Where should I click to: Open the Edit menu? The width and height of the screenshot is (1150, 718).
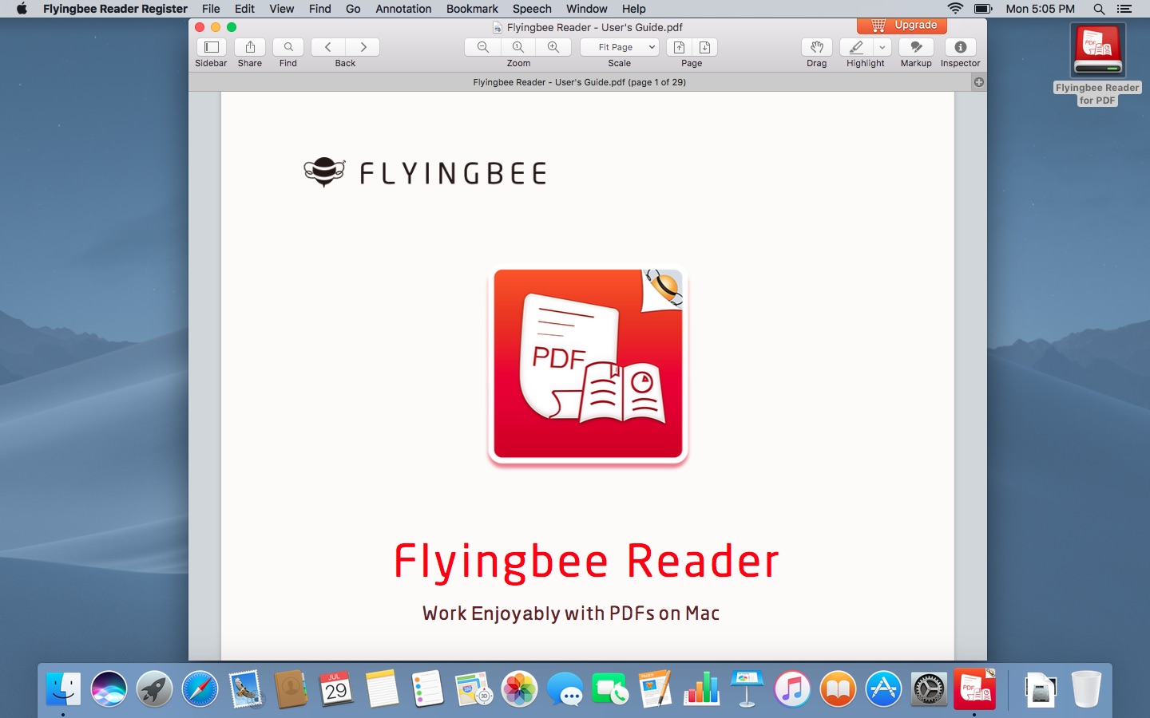point(244,9)
